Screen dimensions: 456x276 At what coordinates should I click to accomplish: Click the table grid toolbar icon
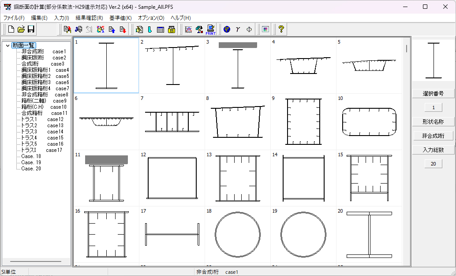pos(161,29)
